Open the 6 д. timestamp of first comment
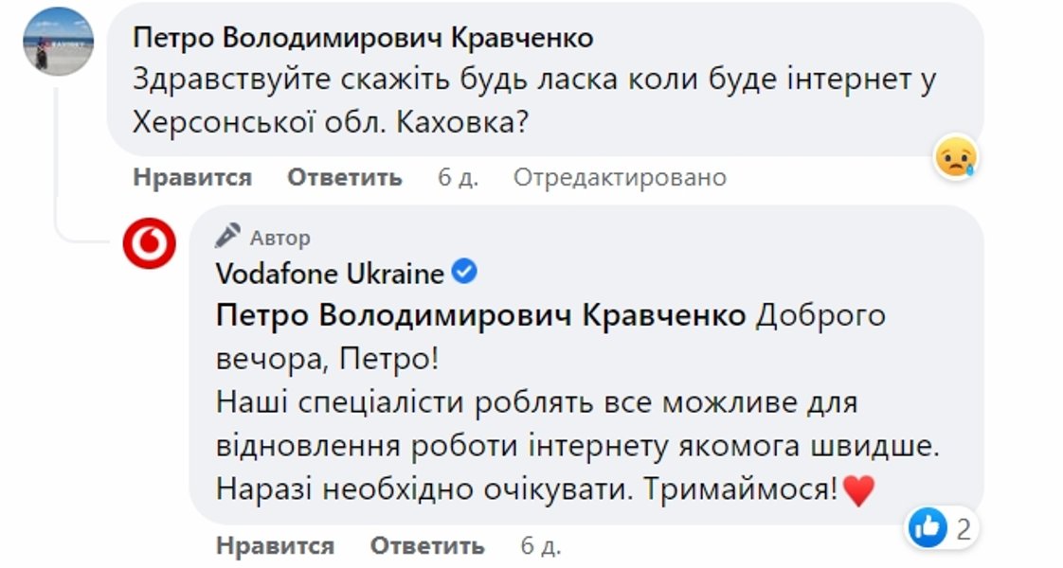The width and height of the screenshot is (1063, 568). (458, 177)
